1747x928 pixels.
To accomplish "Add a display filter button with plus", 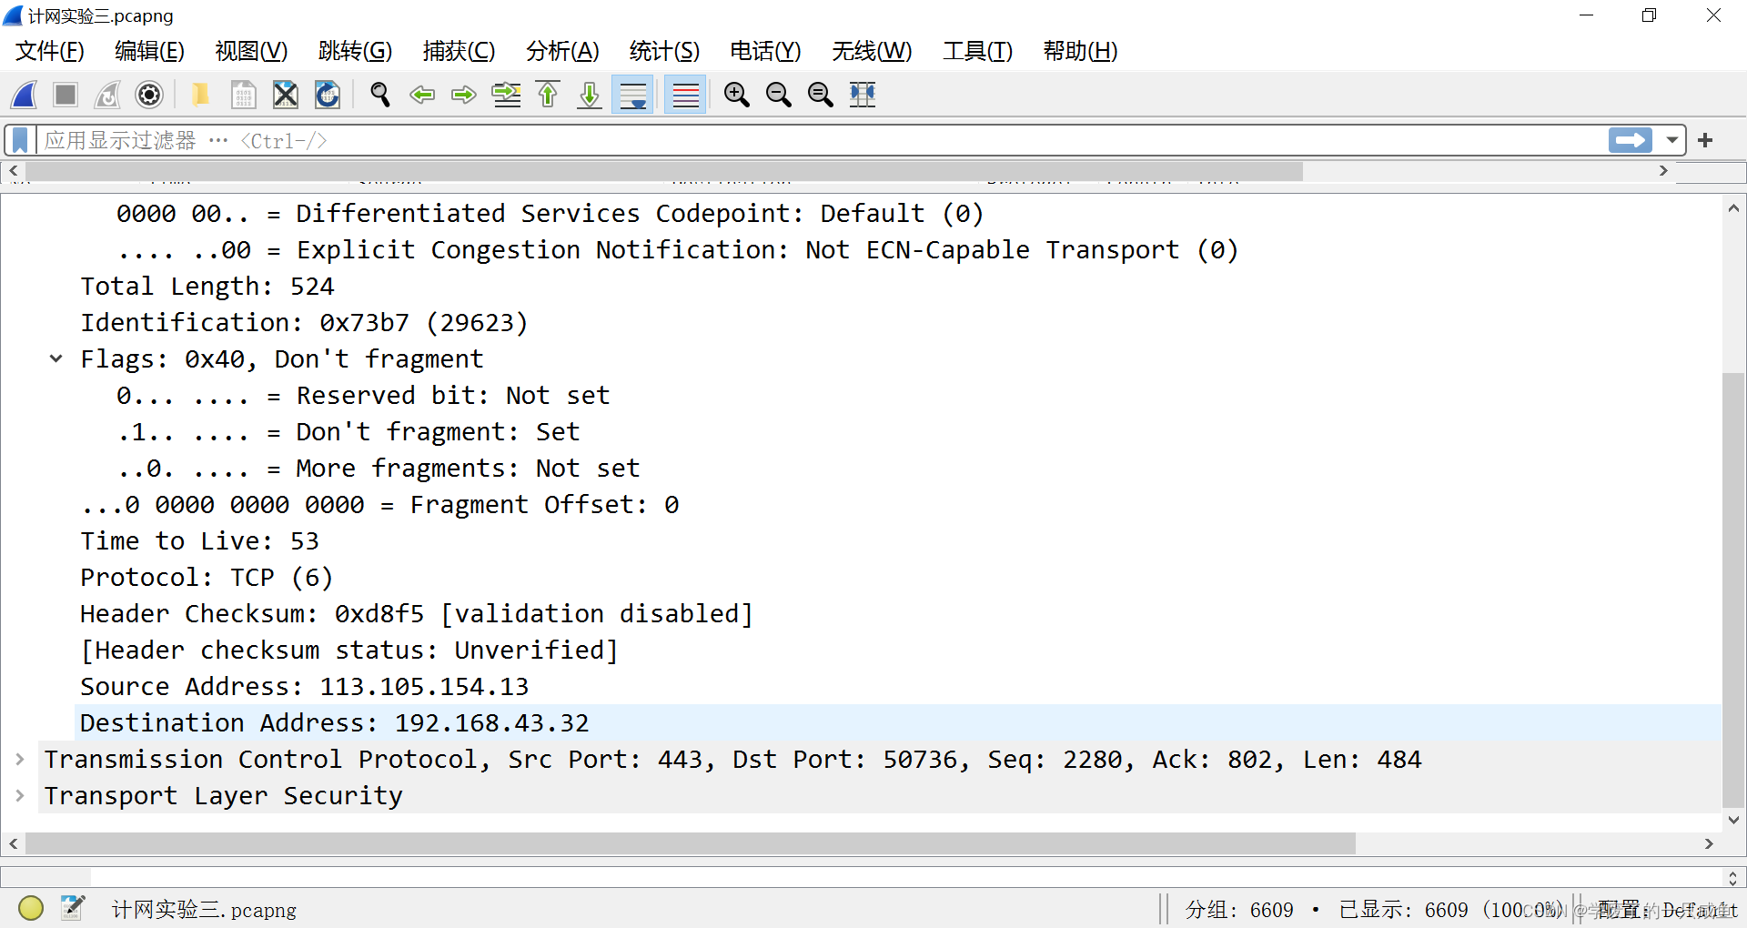I will click(x=1705, y=140).
